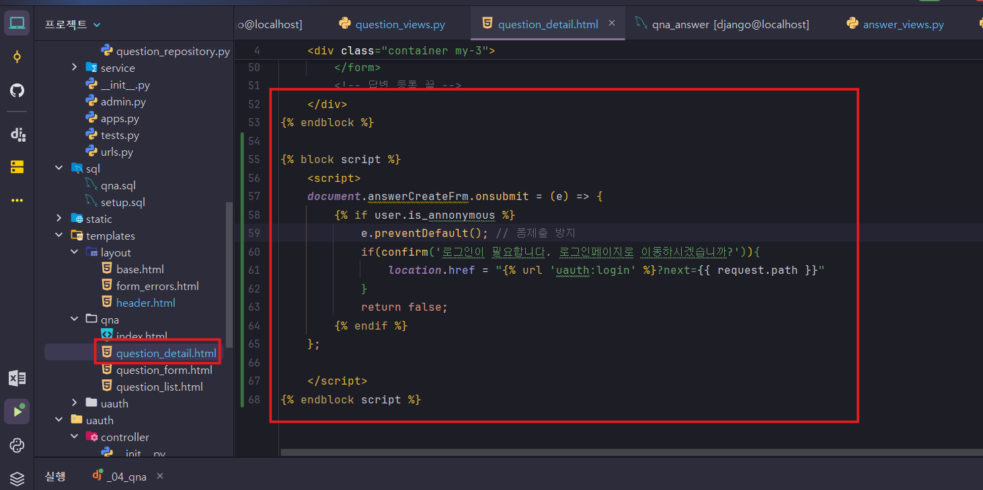Show more tool windows ellipsis icon
983x490 pixels.
[17, 200]
